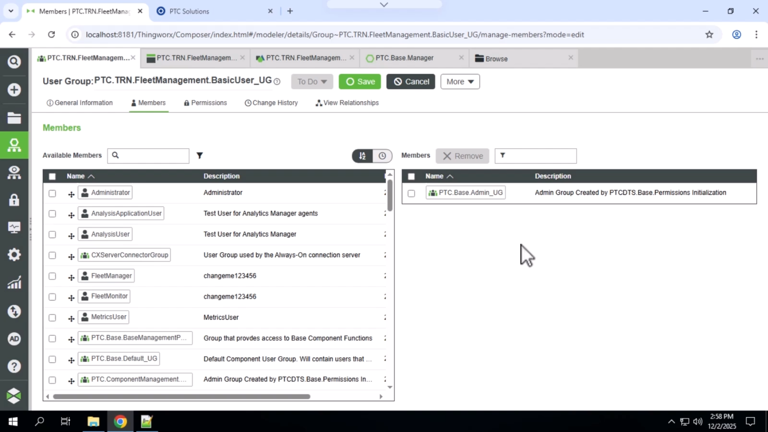Select all available members header checkbox
Screen dimensions: 768x432
pos(52,176)
